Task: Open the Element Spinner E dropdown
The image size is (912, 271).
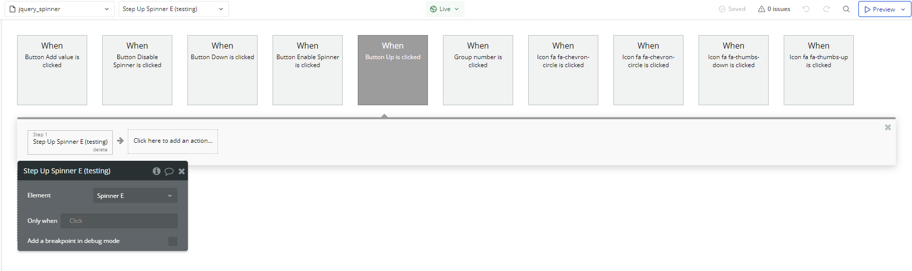Action: pyautogui.click(x=135, y=195)
